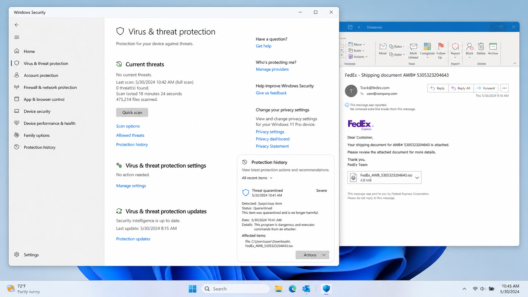This screenshot has width=528, height=297.
Task: Open the Wi-Fi network tray icon
Action: [x=475, y=288]
